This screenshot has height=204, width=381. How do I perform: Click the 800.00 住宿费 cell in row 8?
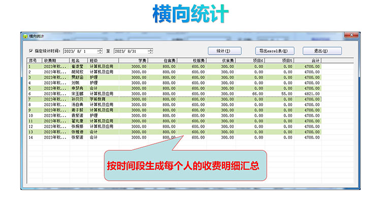pyautogui.click(x=169, y=105)
